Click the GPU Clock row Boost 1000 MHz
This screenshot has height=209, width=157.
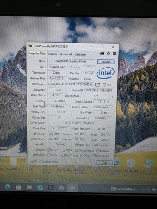(105, 135)
